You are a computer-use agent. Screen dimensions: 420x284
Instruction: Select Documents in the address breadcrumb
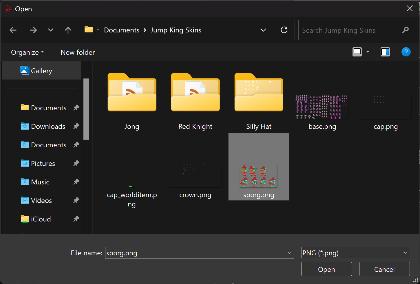[122, 30]
